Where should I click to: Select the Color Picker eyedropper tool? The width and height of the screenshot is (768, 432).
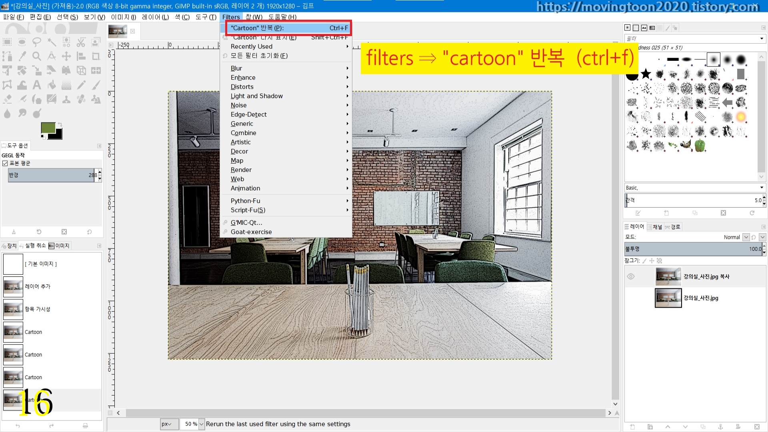22,56
